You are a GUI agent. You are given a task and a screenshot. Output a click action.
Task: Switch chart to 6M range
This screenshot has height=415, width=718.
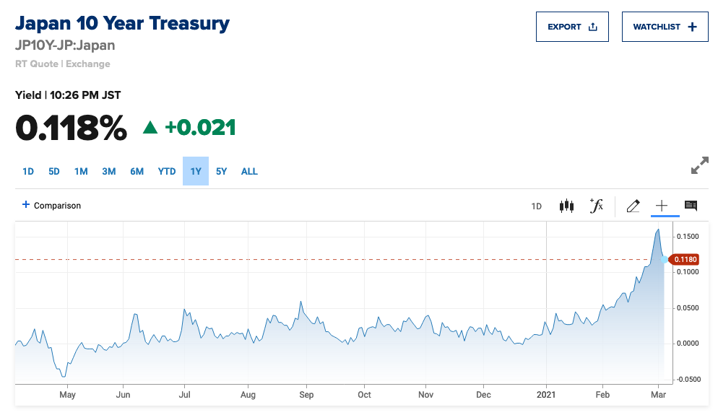pos(137,172)
